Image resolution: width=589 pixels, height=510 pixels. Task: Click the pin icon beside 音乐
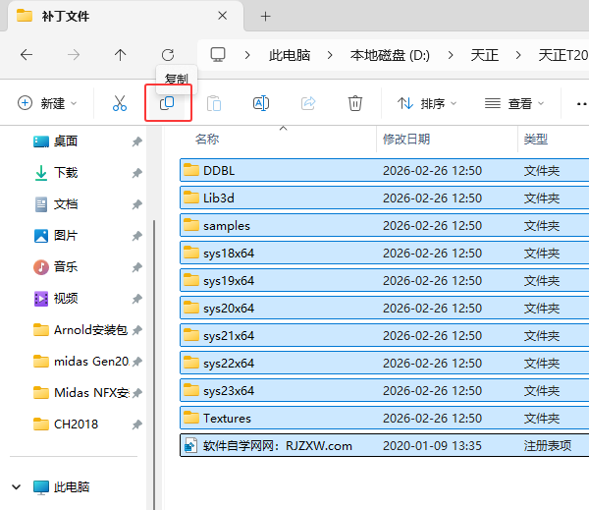click(x=136, y=267)
